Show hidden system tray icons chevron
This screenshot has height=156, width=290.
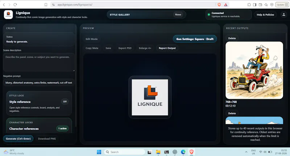click(x=246, y=152)
